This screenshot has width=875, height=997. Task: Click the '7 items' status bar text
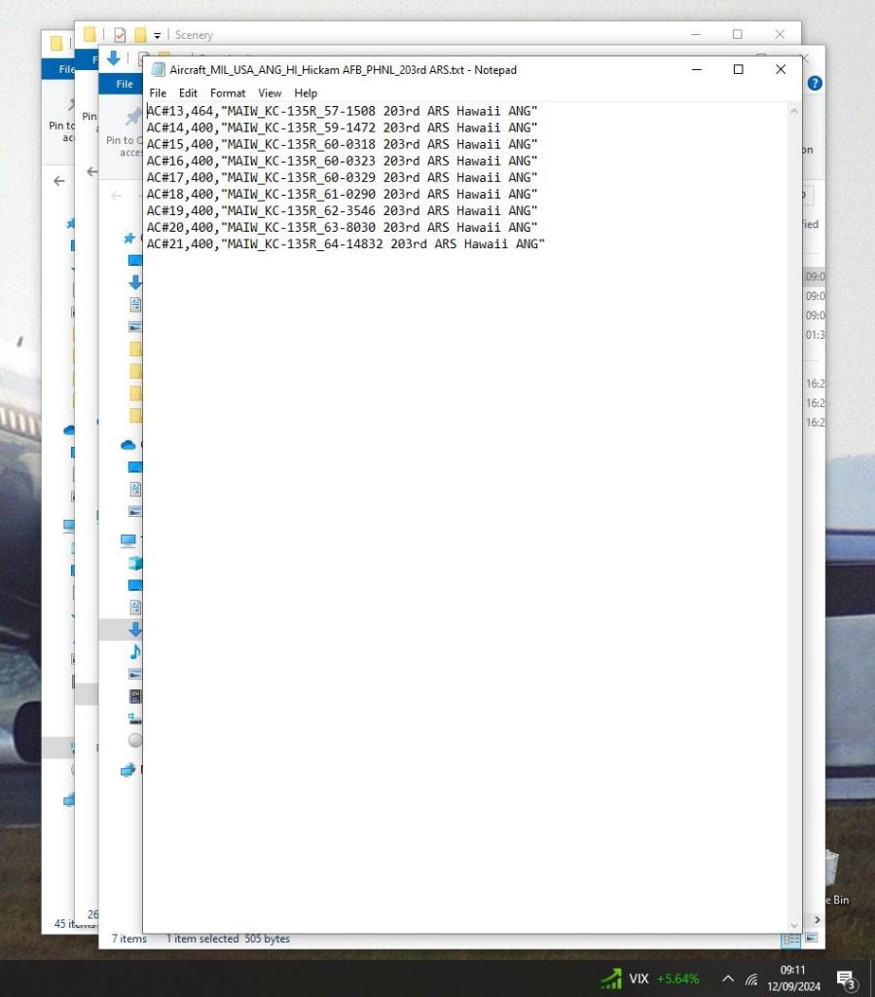[129, 939]
